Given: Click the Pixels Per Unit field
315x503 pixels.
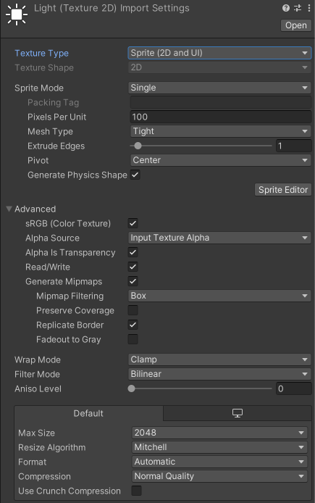Looking at the screenshot, I should (220, 117).
